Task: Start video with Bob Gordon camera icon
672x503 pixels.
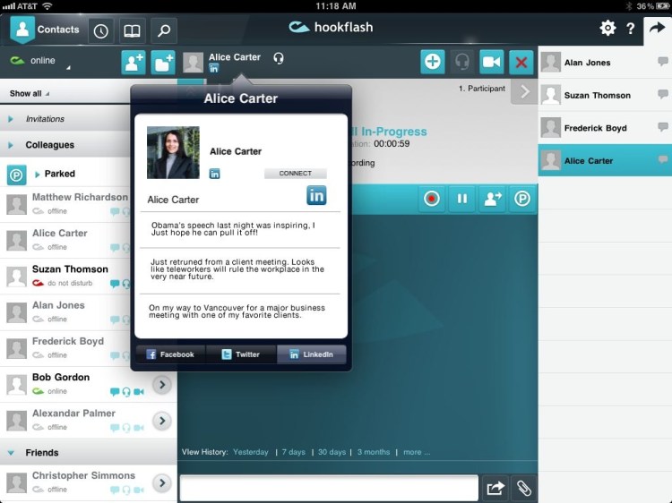Action: tap(139, 392)
